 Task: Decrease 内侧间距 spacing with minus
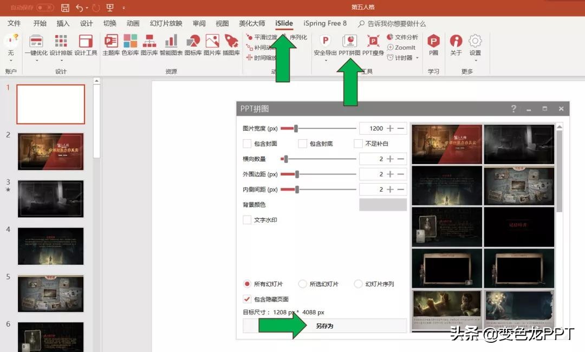coord(401,190)
